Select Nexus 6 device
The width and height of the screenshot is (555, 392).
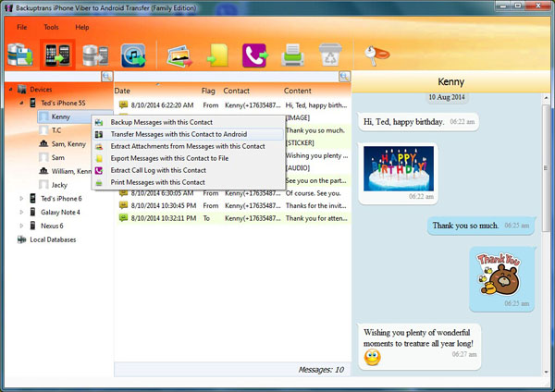tap(52, 226)
